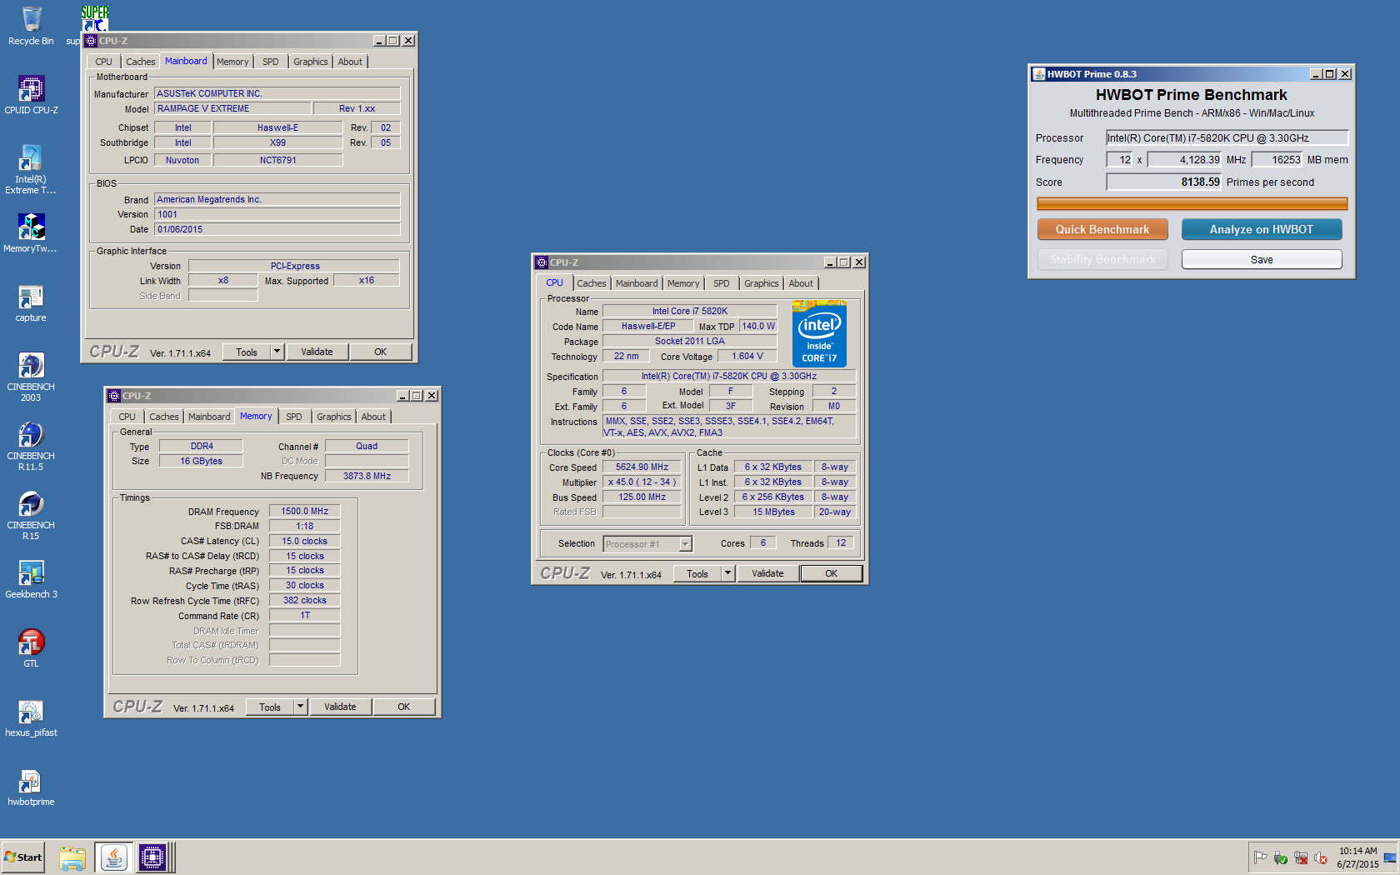This screenshot has width=1400, height=875.
Task: Click the taskbar clock showing 10:14 AM
Action: click(x=1357, y=857)
